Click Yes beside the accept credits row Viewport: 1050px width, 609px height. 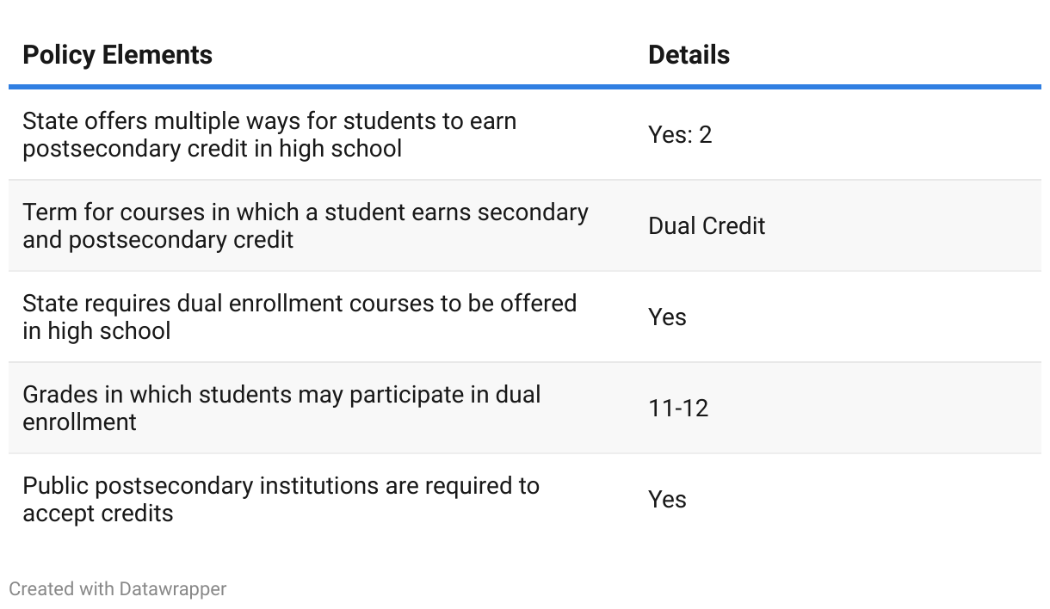pyautogui.click(x=667, y=500)
